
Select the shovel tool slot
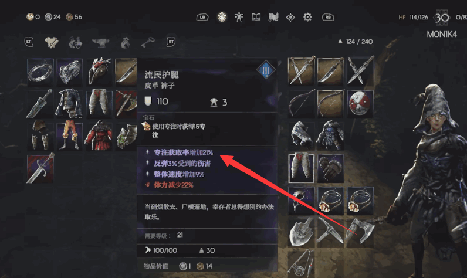pyautogui.click(x=301, y=232)
